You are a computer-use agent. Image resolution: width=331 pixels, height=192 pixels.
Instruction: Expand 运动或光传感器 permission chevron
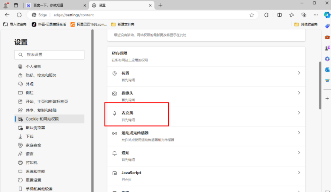(x=299, y=133)
